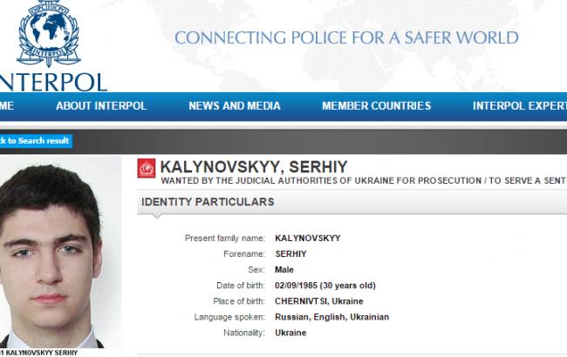The width and height of the screenshot is (567, 357).
Task: Click the Connecting Police for a Safer World tagline
Action: (x=346, y=37)
